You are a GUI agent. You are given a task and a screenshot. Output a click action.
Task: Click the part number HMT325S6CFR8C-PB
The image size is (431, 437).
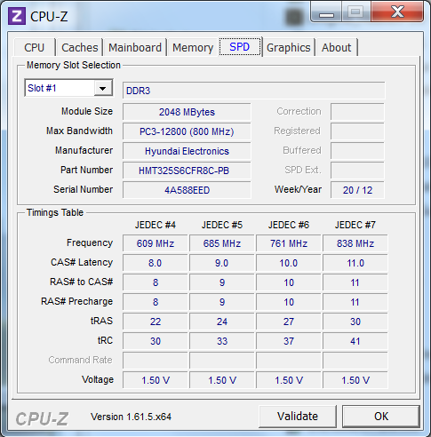tap(187, 171)
